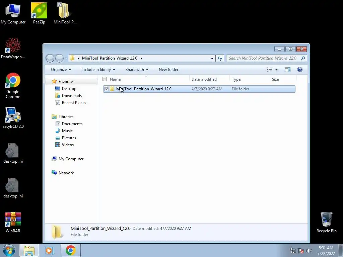Select the desktop.ini icon above WinRAR
Image resolution: width=343 pixels, height=257 pixels.
13,188
